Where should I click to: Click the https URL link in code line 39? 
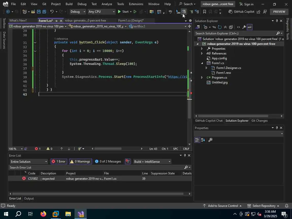click(x=177, y=77)
